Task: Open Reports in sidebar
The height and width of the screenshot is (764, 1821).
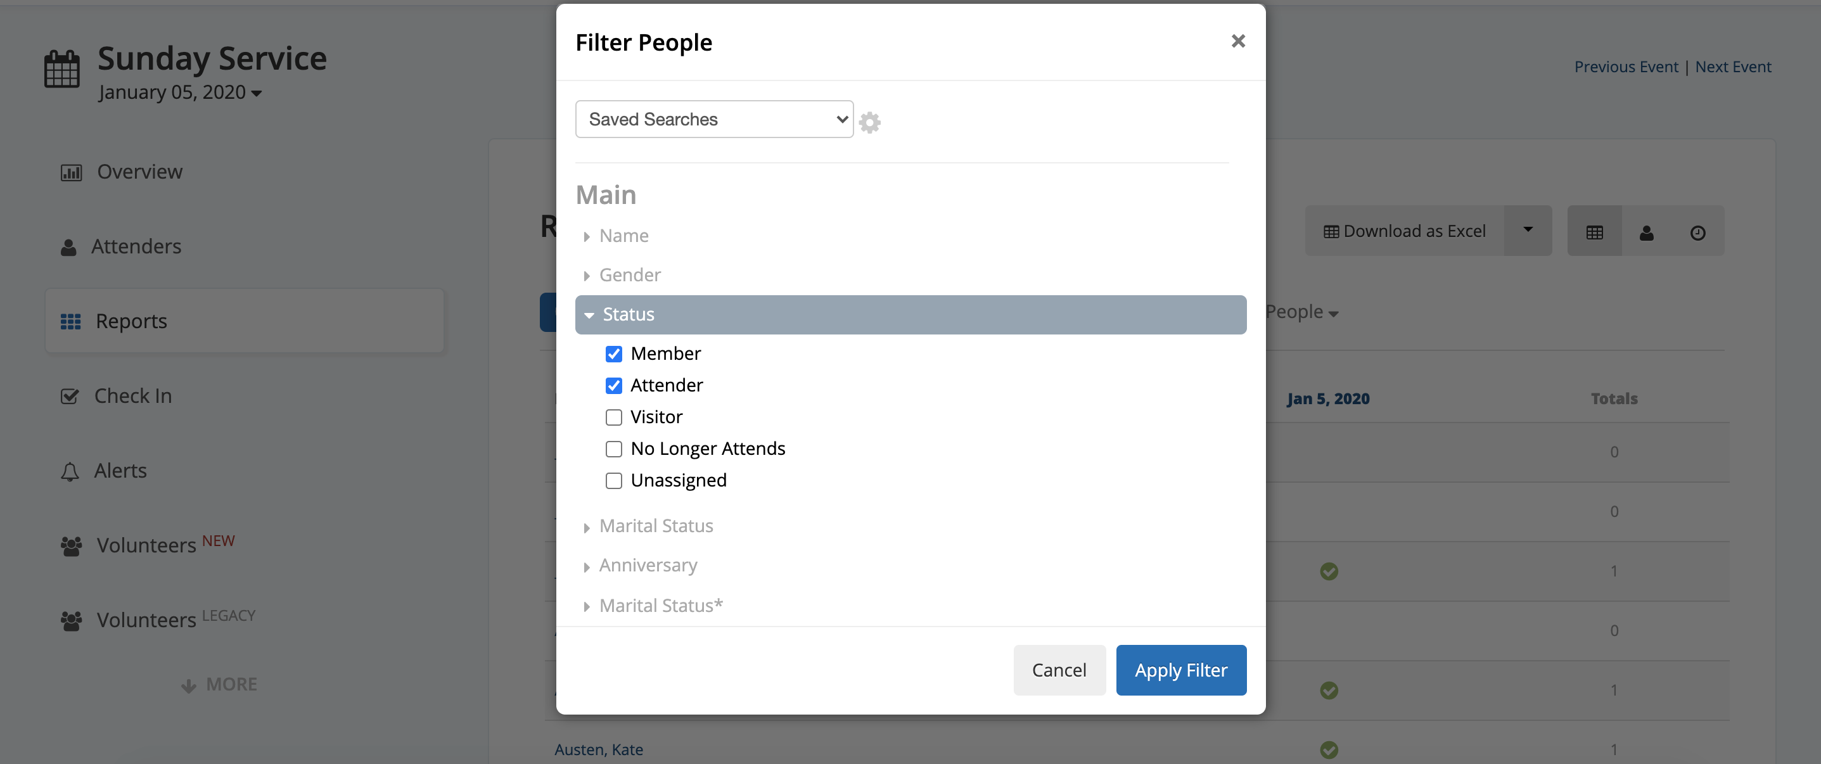Action: point(244,321)
